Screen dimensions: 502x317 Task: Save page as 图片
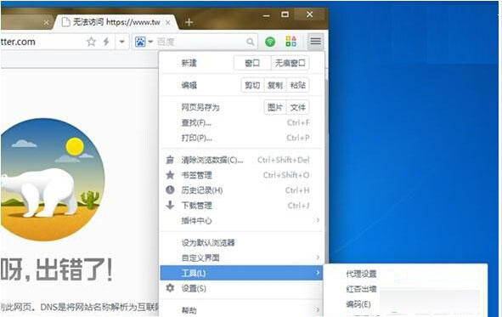(x=275, y=107)
